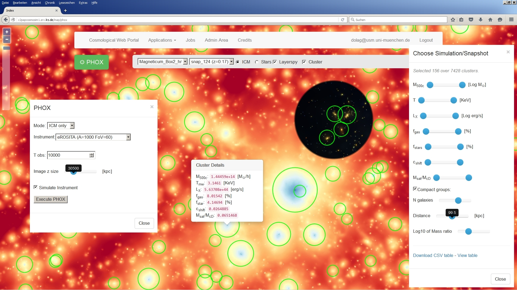Zoom in the map with plus button
The height and width of the screenshot is (290, 517).
[x=7, y=32]
